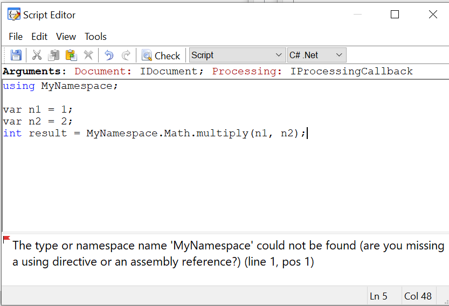This screenshot has width=449, height=306.
Task: Maximize the Script Editor window
Action: (395, 15)
